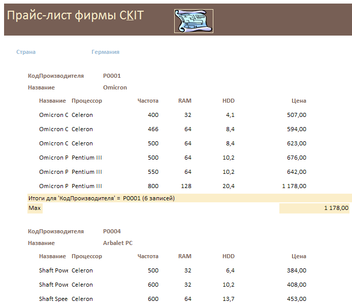Click Процессор column header in Arbalet PC group
The height and width of the screenshot is (307, 352).
click(87, 256)
